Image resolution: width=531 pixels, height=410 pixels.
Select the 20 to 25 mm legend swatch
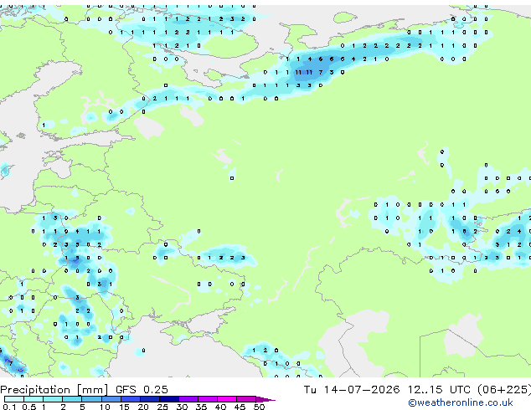click(150, 399)
